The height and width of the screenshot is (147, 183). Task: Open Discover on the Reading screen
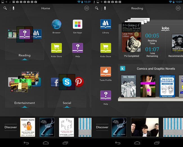[102, 127]
